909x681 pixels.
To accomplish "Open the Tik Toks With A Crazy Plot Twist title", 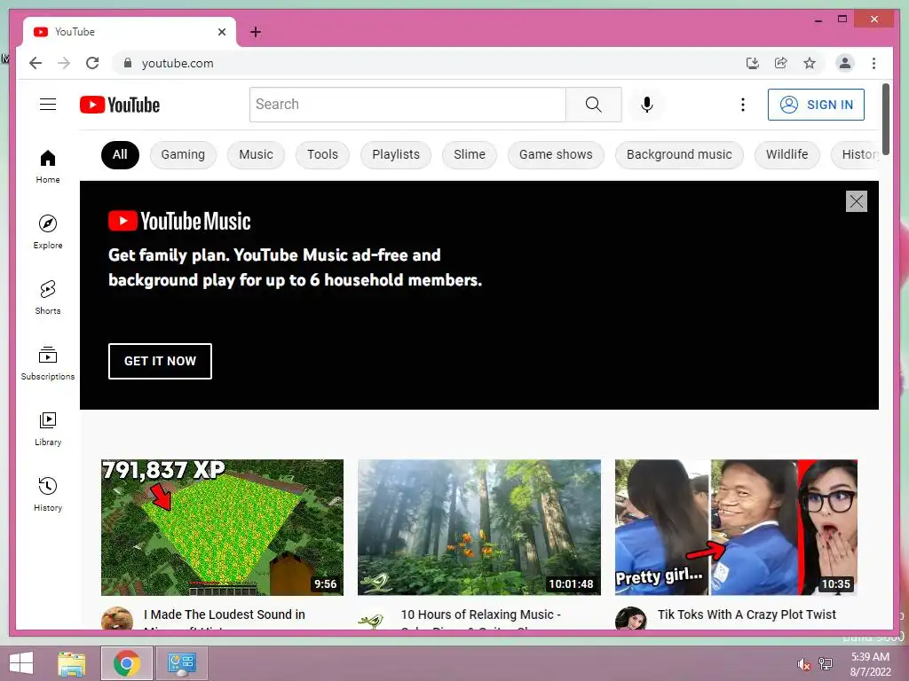I will [747, 614].
